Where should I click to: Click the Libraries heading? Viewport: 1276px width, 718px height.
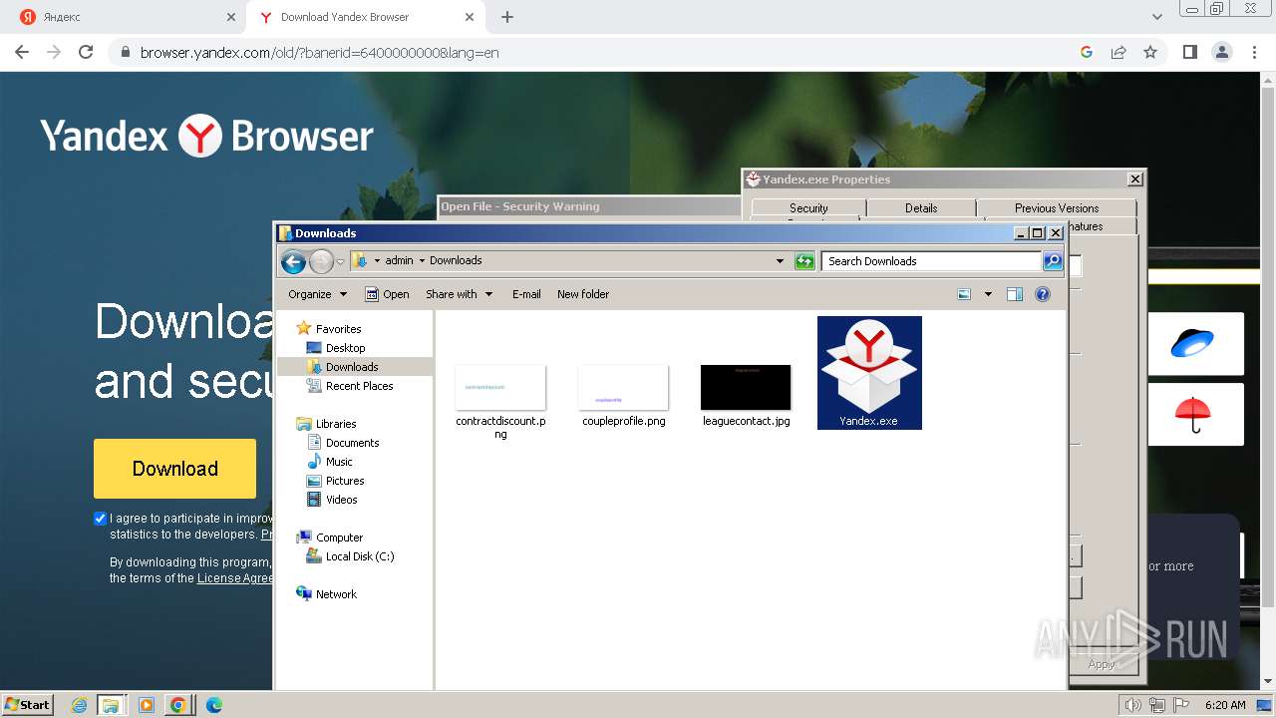click(x=336, y=424)
